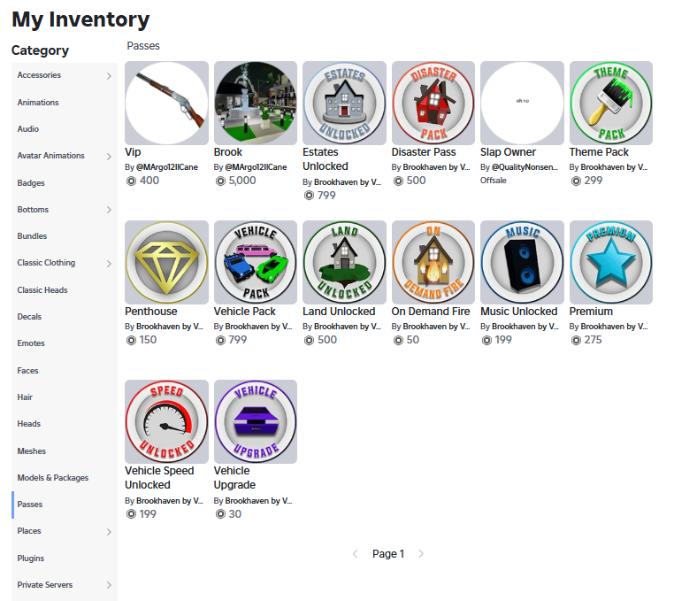The width and height of the screenshot is (697, 601).
Task: Click the Vehicle Pack cars icon
Action: pos(256,263)
